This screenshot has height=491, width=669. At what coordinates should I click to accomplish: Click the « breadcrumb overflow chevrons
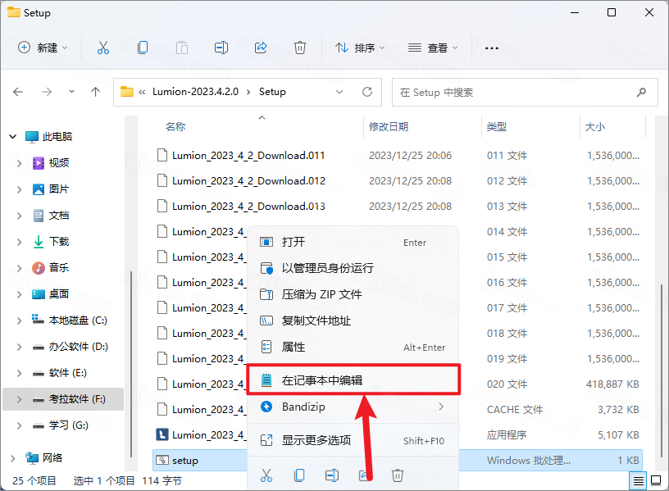(142, 92)
